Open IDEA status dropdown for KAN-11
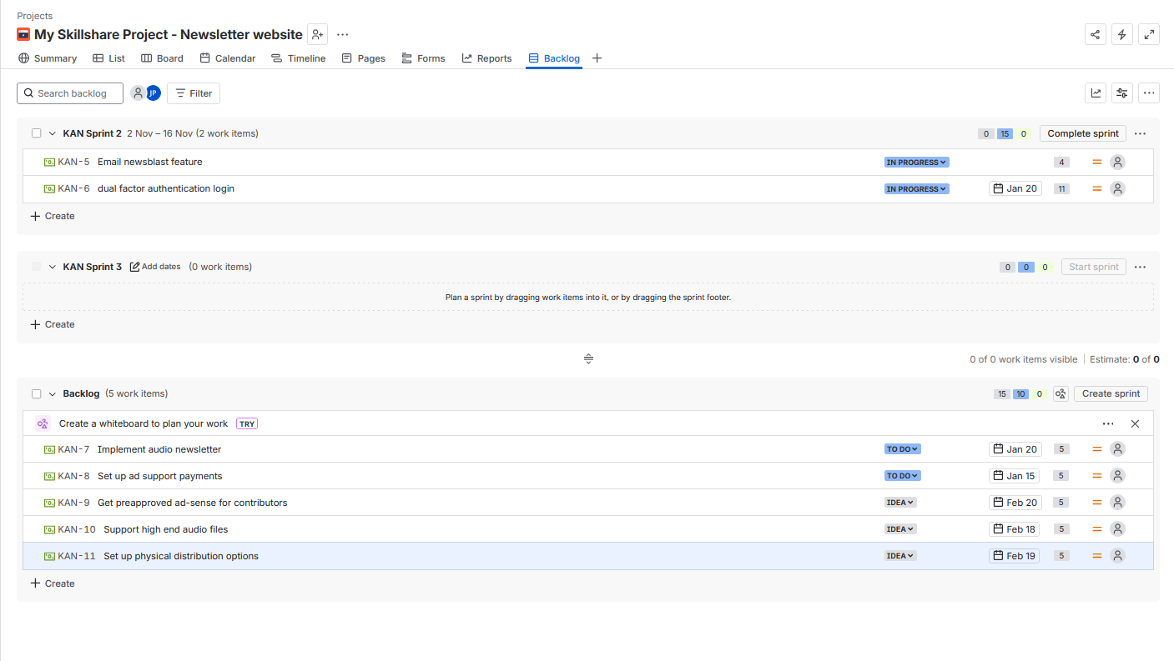The image size is (1174, 661). (x=900, y=556)
